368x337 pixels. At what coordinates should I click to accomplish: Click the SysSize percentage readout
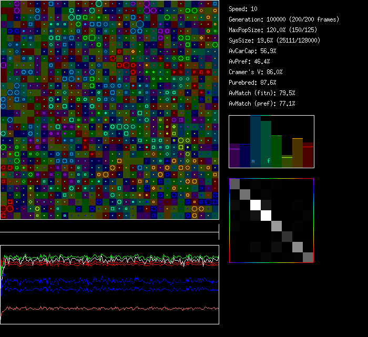(x=274, y=40)
